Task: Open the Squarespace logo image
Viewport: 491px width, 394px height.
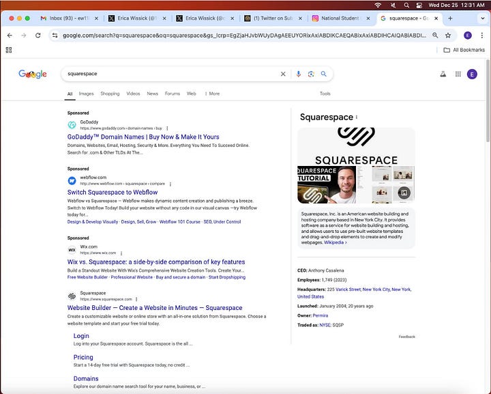Action: click(x=356, y=146)
